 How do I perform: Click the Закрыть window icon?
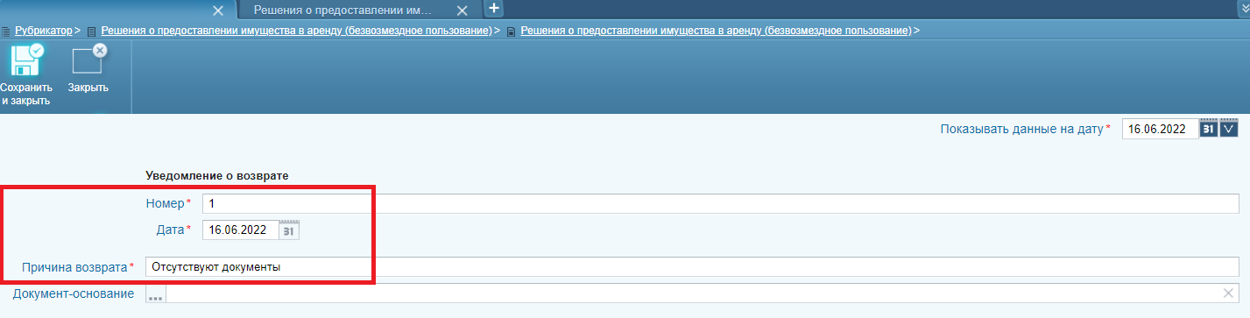88,60
